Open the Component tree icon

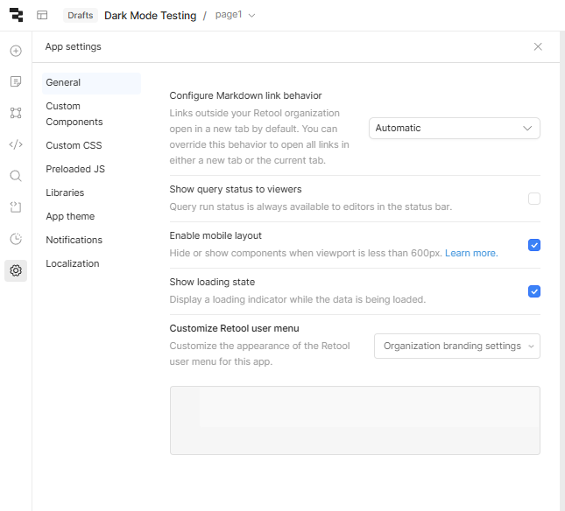(16, 113)
